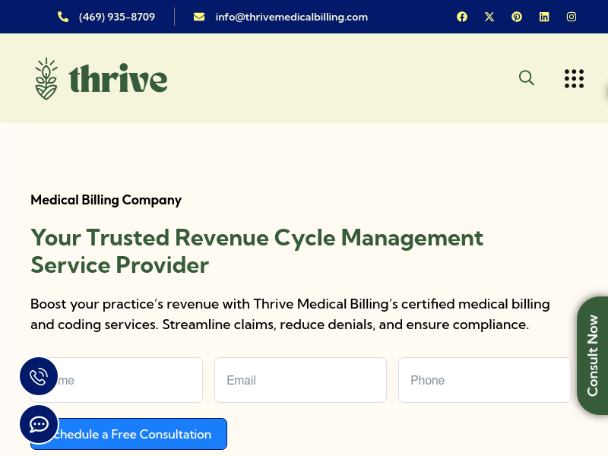The image size is (608, 456).
Task: Click the 'Boost your practice's revenue' paragraph
Action: [290, 314]
